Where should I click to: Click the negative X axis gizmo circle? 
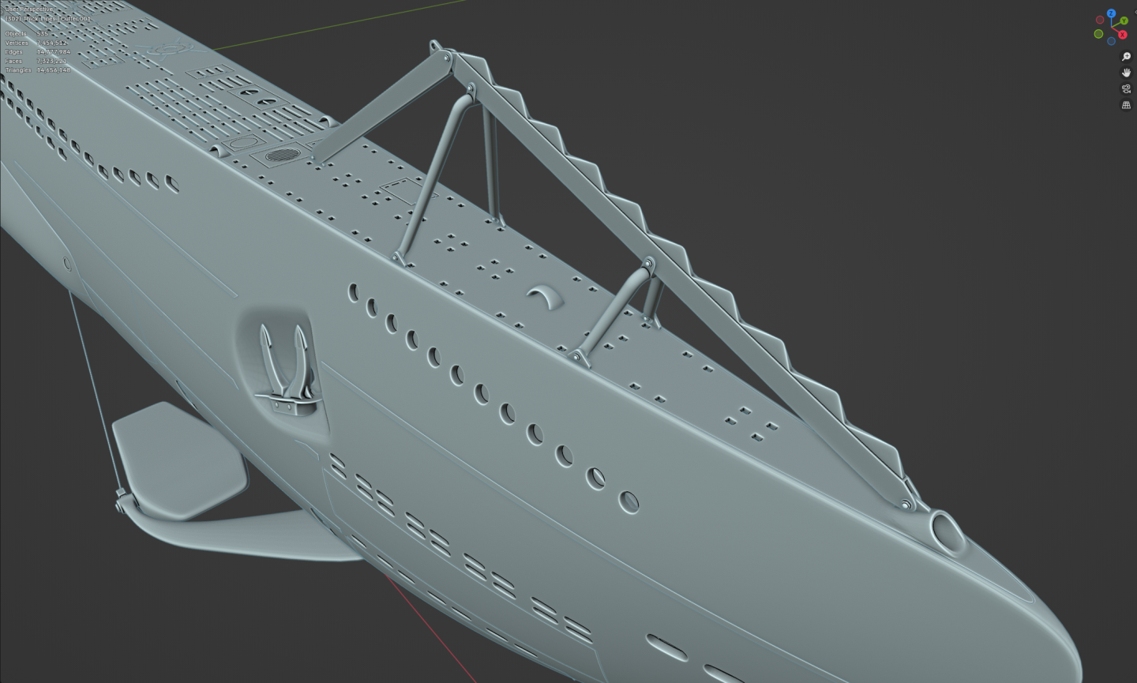coord(1100,20)
